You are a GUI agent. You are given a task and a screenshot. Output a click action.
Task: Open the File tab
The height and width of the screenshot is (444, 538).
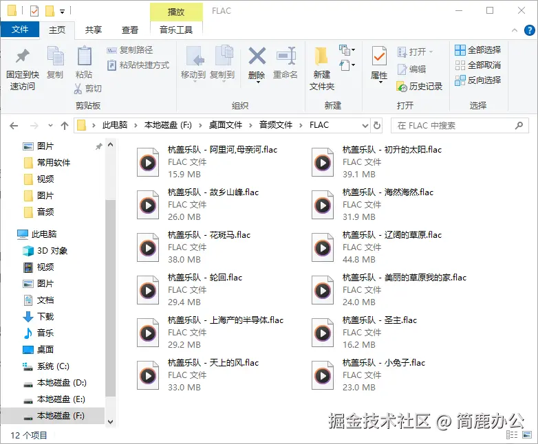coord(20,30)
